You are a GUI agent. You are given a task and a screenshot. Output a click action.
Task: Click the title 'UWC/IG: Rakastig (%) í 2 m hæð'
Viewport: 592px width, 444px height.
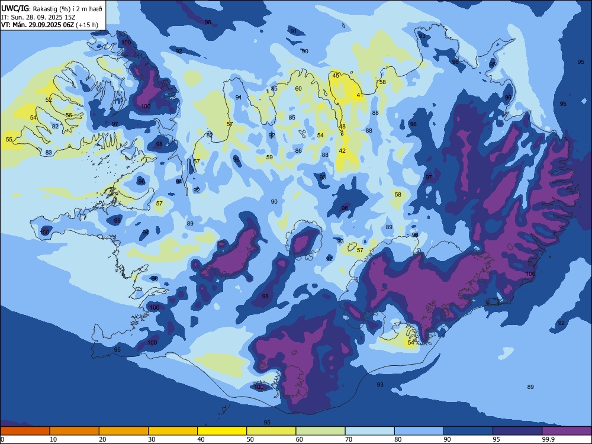52,8
